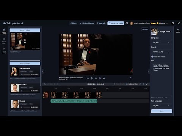Click The Godfather audio progress bar
The height and width of the screenshot is (136, 182).
click(27, 74)
